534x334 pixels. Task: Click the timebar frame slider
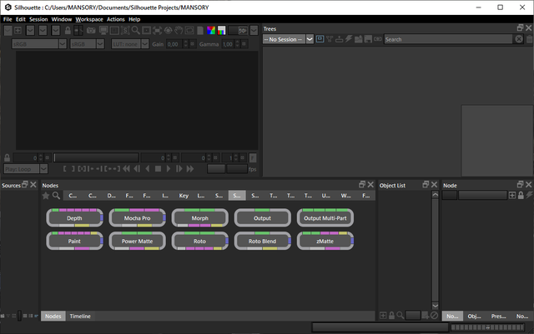[96, 157]
